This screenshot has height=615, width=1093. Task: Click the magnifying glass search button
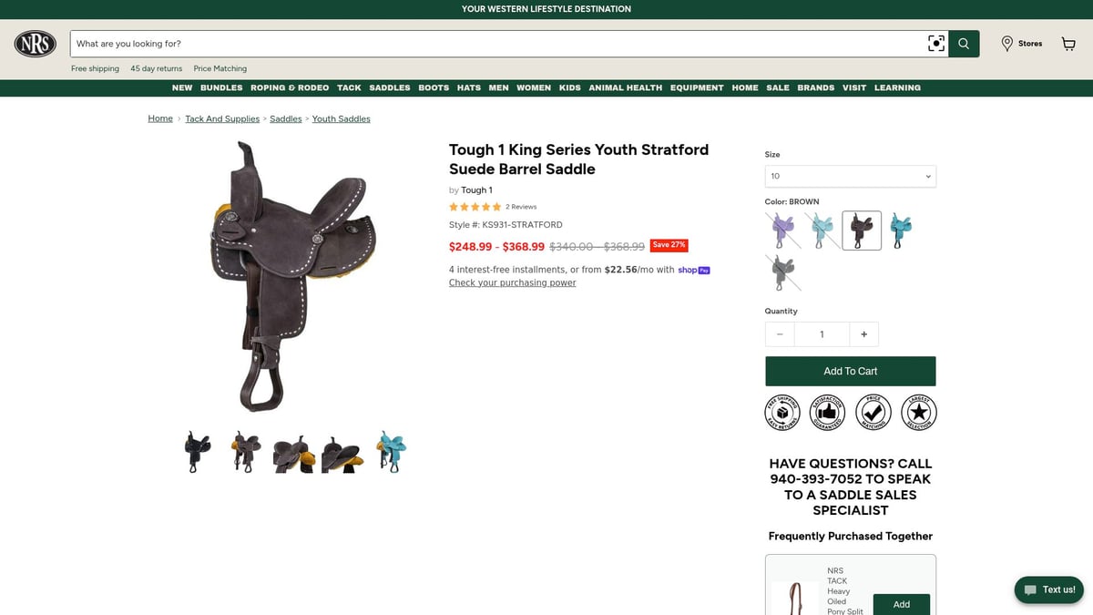[x=964, y=44]
